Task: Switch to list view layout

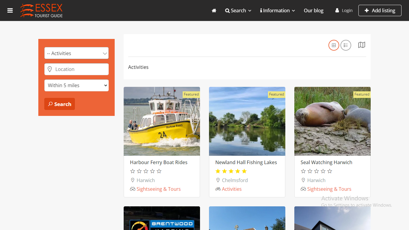Action: [x=346, y=45]
